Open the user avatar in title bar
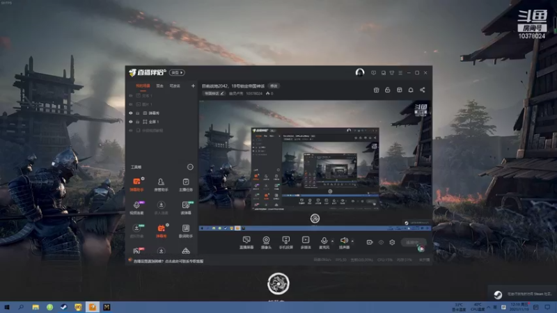Screen dimensions: 557x313 (x=360, y=73)
